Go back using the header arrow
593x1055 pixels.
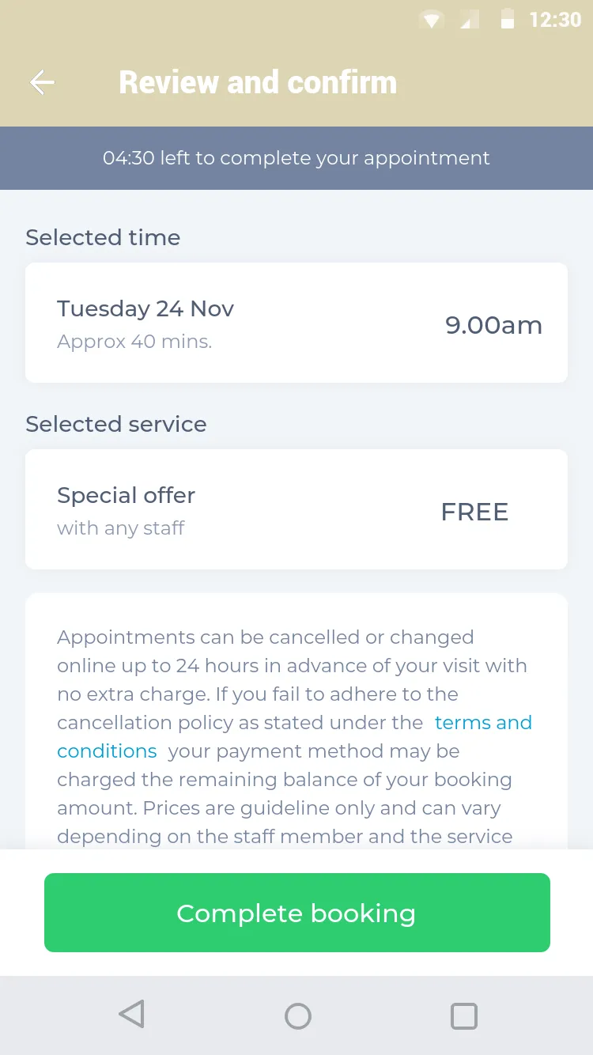coord(42,82)
